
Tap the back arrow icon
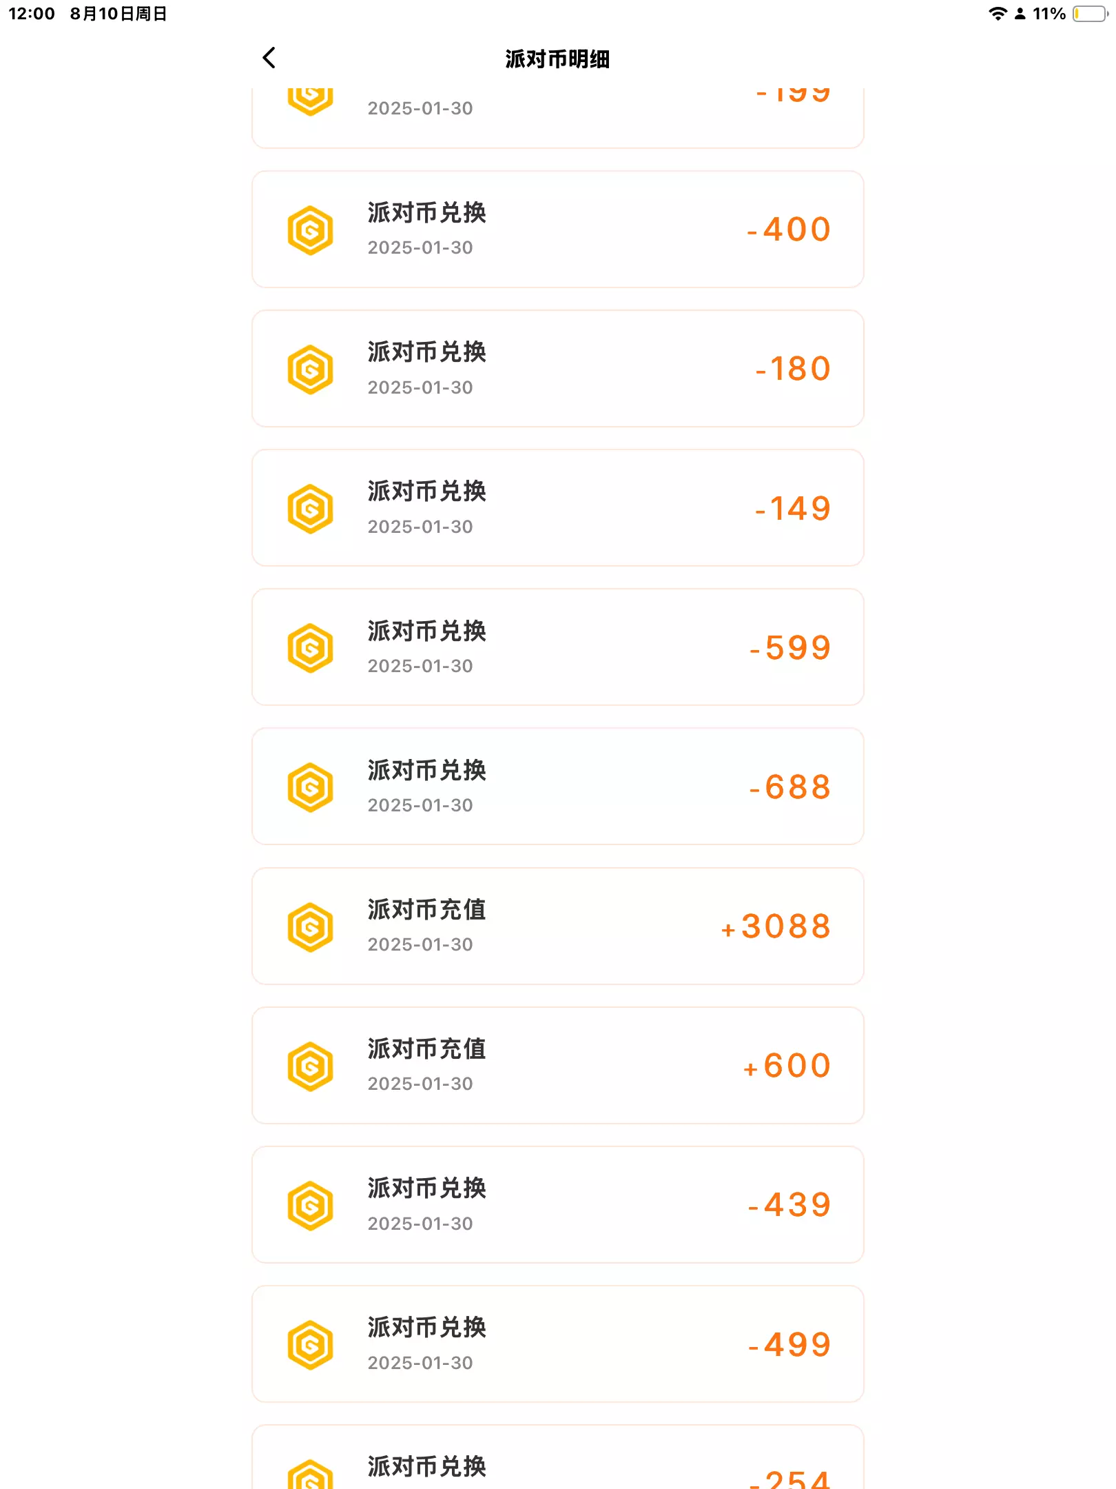(269, 58)
